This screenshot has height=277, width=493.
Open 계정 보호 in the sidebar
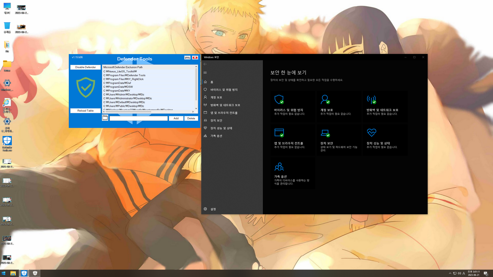(232, 97)
